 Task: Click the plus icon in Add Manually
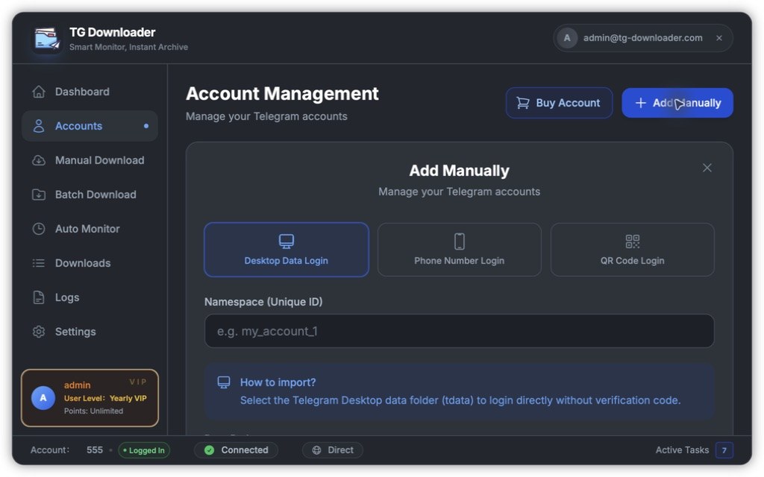(x=641, y=103)
